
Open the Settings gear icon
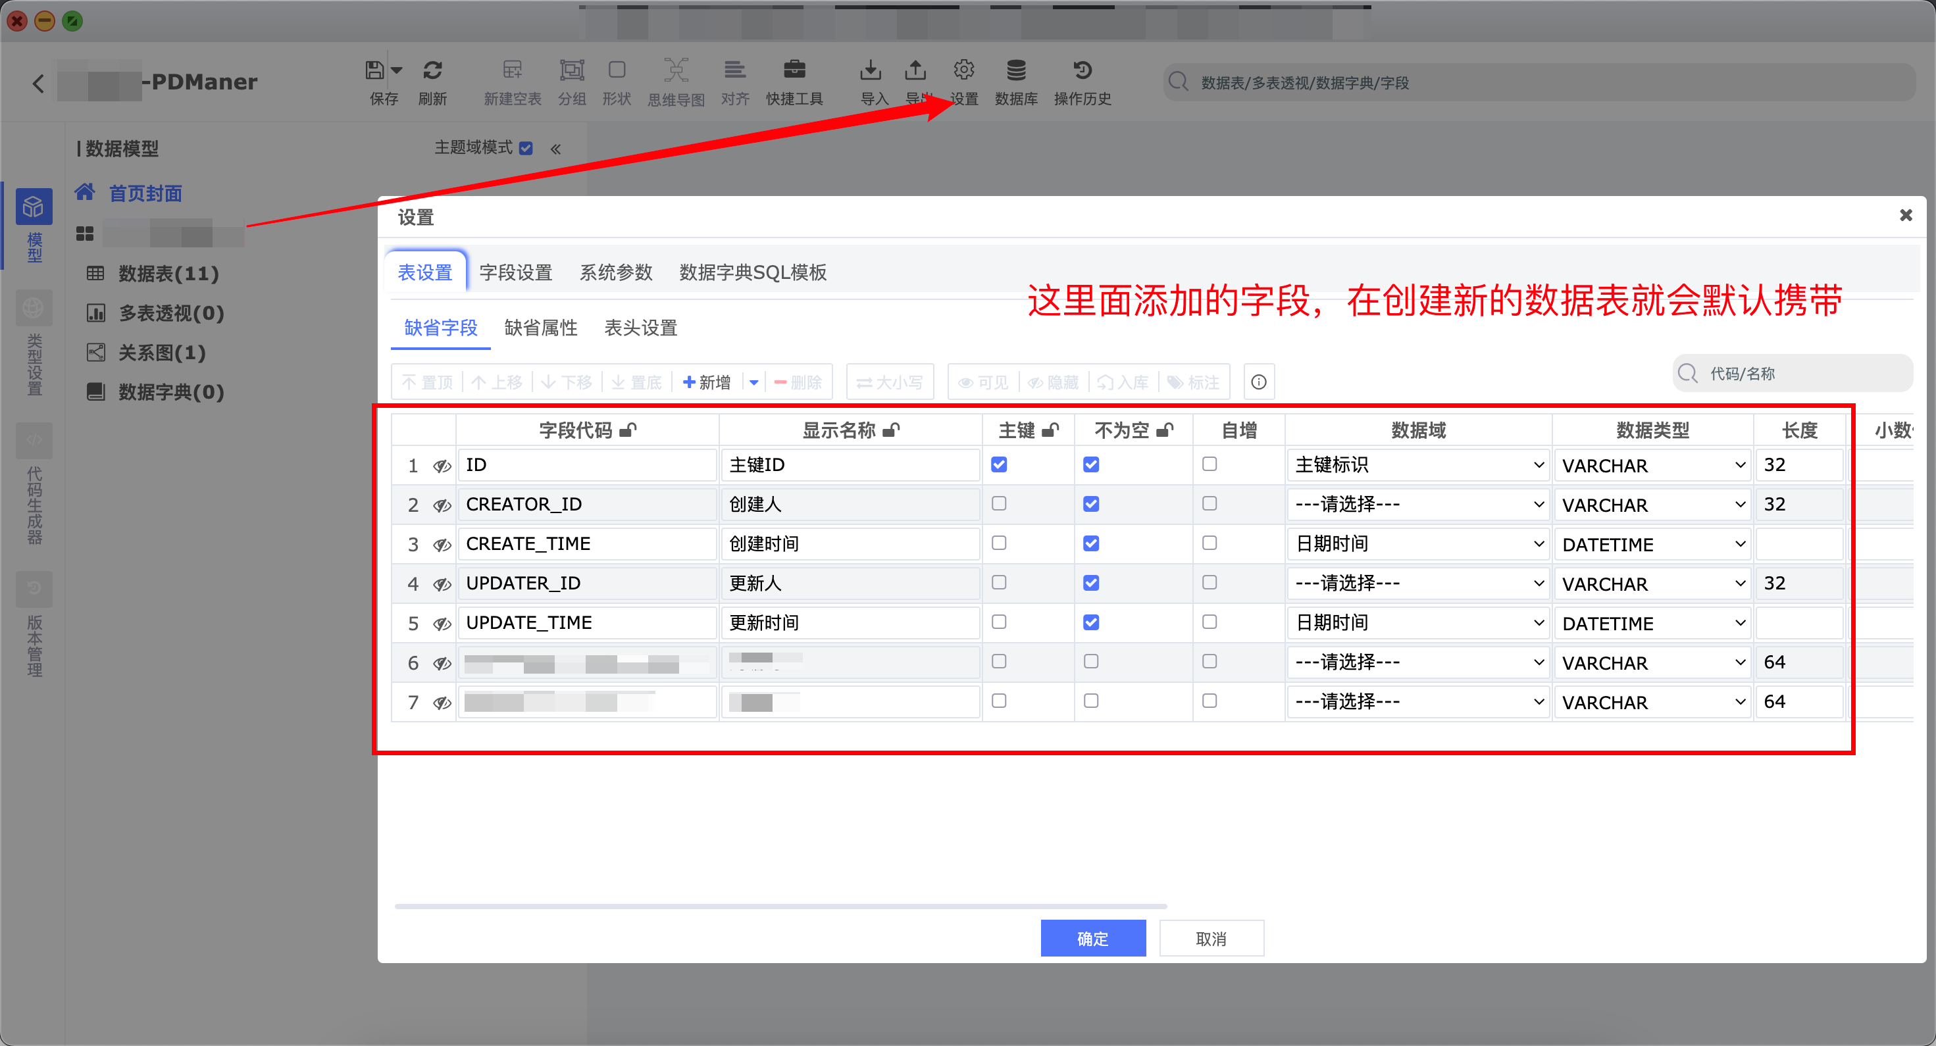pos(963,70)
